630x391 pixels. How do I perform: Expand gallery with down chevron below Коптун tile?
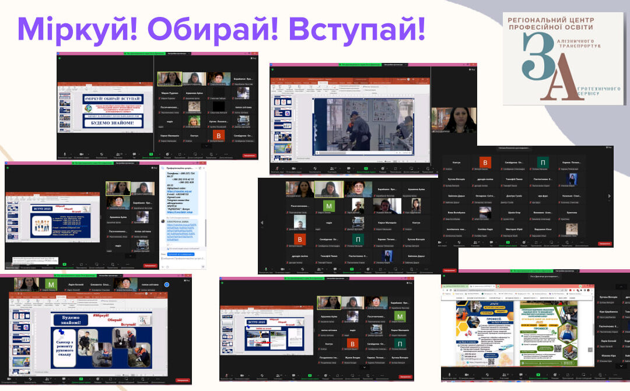206,146
